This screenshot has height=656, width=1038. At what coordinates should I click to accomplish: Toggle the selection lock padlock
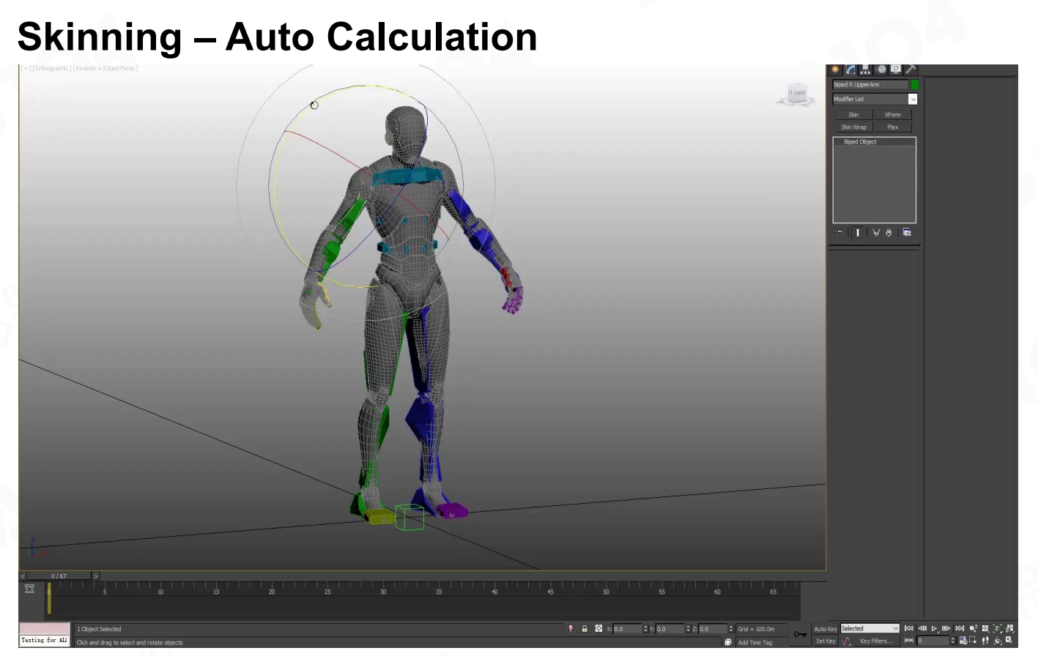click(x=585, y=629)
